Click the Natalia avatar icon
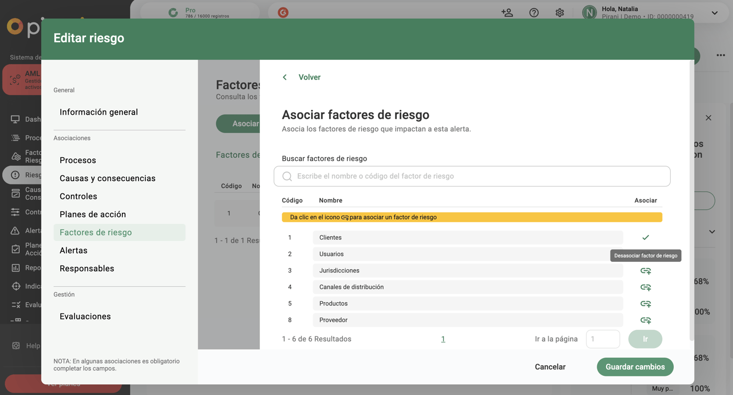733x395 pixels. pos(589,12)
